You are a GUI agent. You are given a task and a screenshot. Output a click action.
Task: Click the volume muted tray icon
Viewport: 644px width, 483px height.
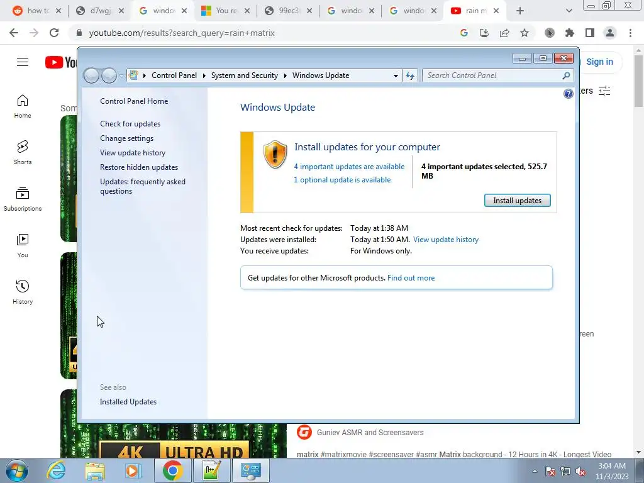pos(580,472)
